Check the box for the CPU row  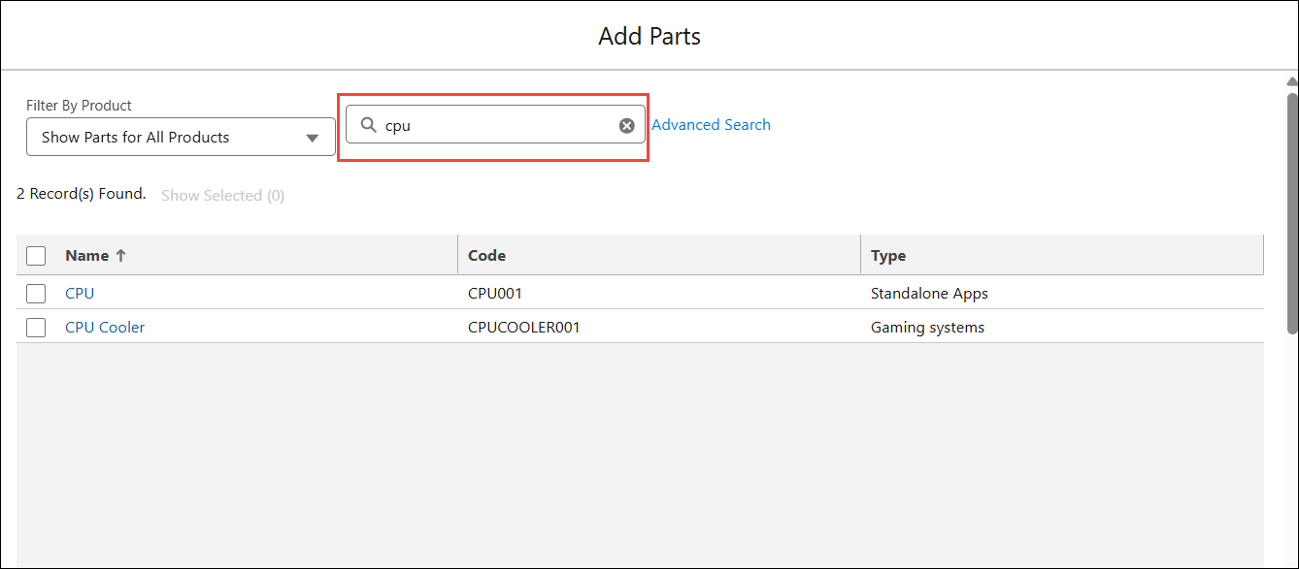36,293
